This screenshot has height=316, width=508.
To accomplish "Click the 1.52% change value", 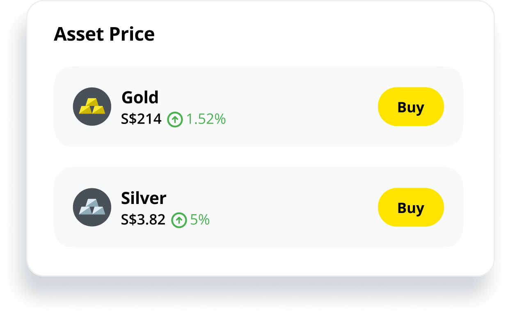I will [206, 119].
